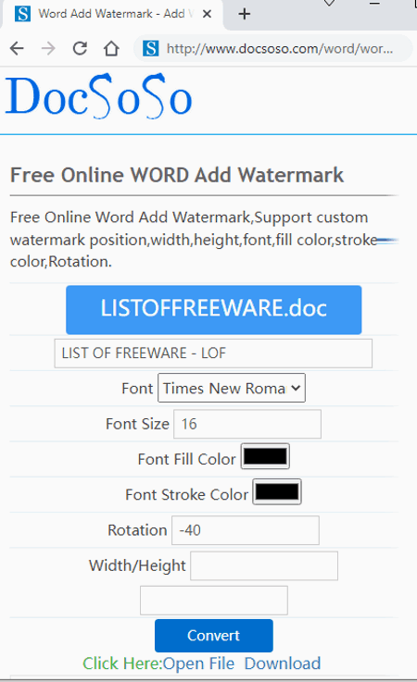This screenshot has width=417, height=682.
Task: Open the Font dropdown Times New Roman
Action: pyautogui.click(x=232, y=388)
